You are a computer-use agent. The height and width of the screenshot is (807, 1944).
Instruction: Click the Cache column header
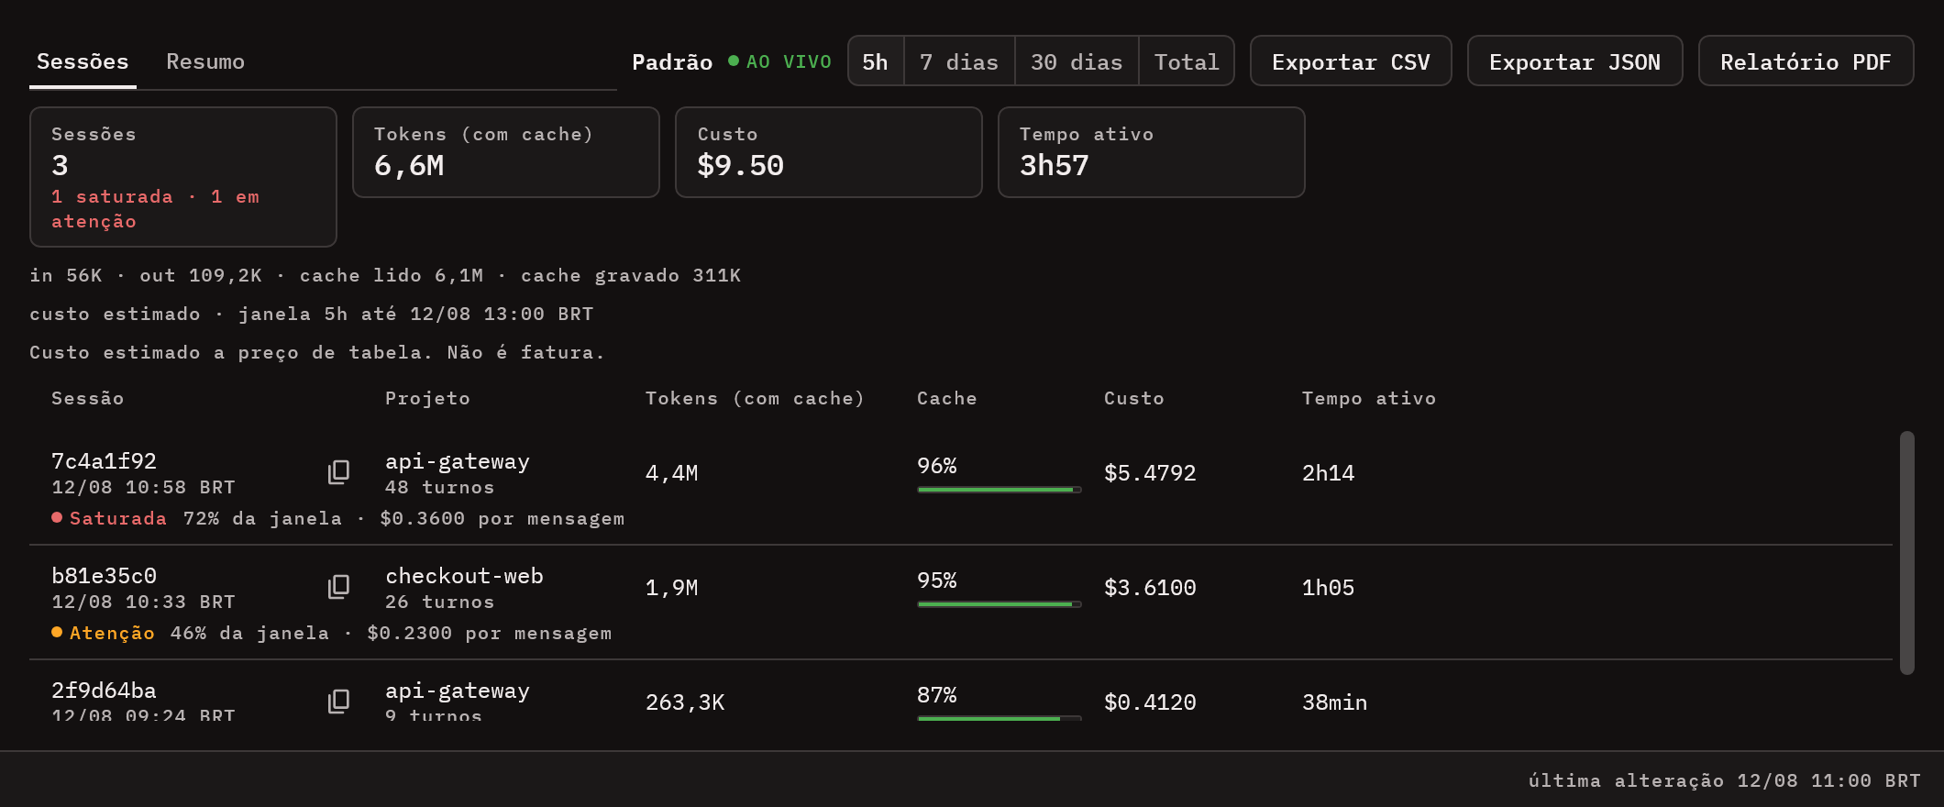coord(947,398)
